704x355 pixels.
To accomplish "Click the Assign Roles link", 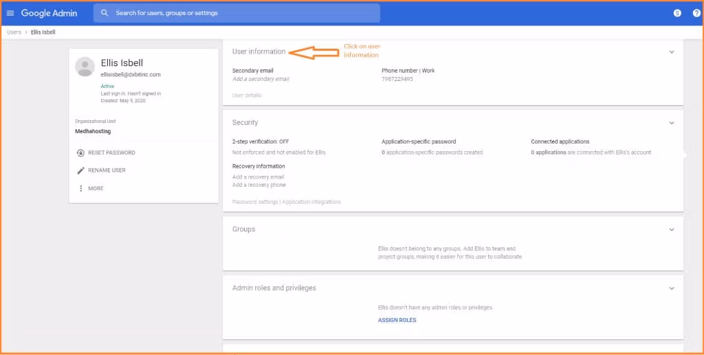I will pyautogui.click(x=397, y=320).
